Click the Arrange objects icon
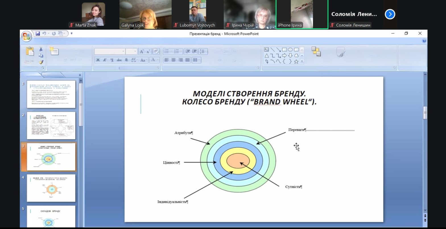This screenshot has height=229, width=446. click(x=316, y=52)
